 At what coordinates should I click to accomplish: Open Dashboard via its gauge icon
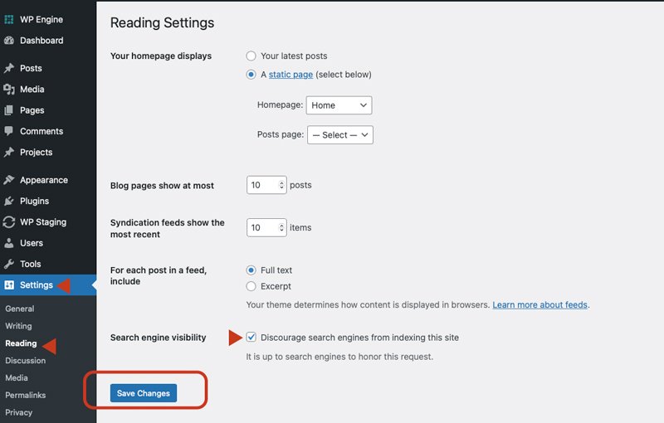pos(9,41)
